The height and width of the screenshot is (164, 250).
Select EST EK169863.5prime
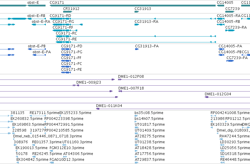tap(14, 127)
